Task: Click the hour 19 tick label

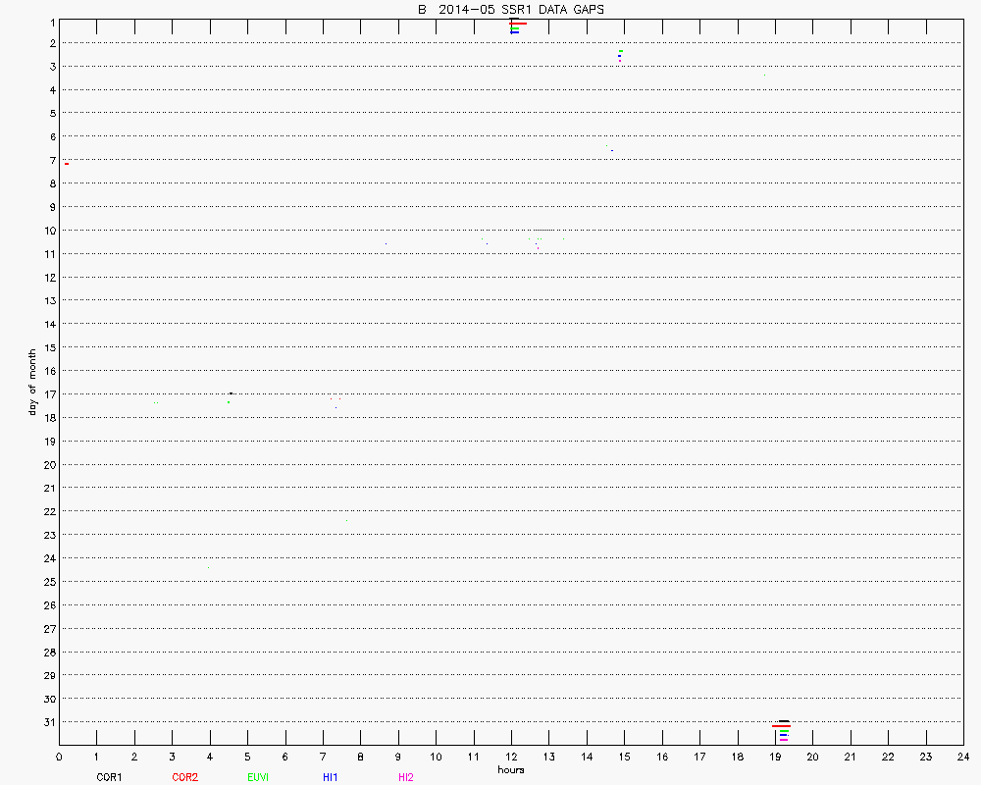Action: point(775,758)
